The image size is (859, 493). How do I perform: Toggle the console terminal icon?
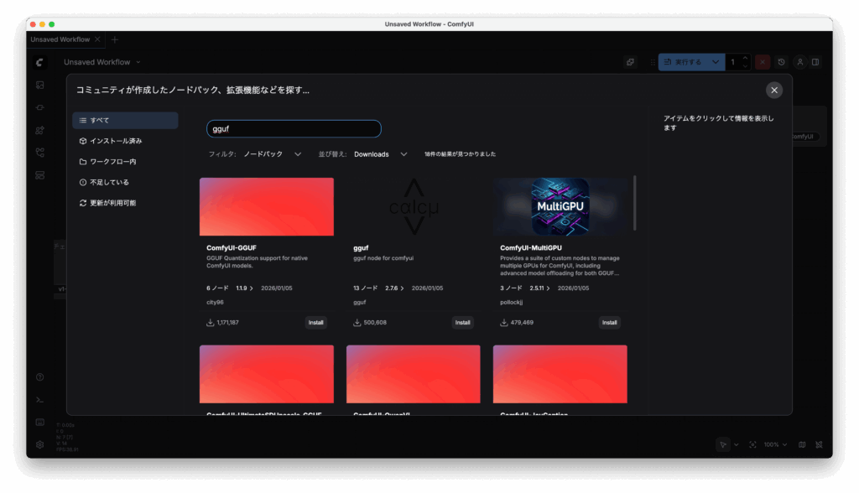pyautogui.click(x=39, y=400)
